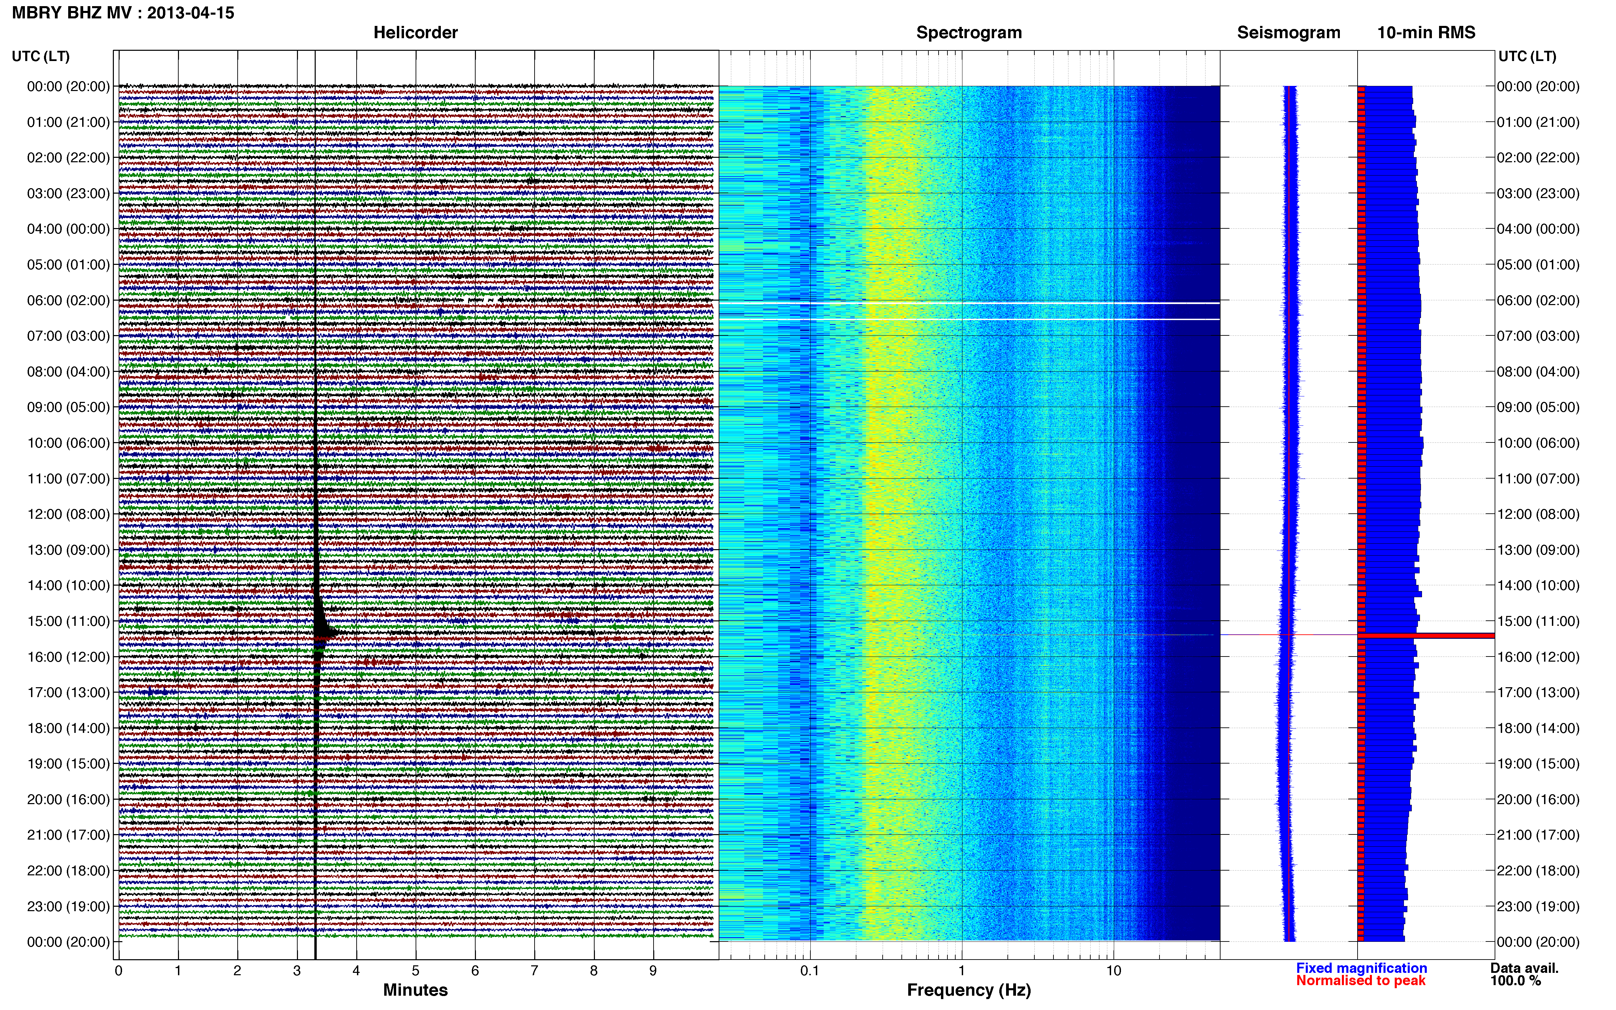Click left time label '08:00 (04:00)'

coord(68,372)
